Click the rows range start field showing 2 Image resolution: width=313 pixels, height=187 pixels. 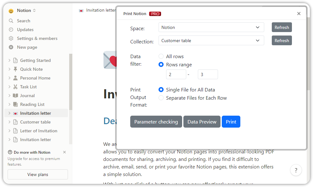176,74
